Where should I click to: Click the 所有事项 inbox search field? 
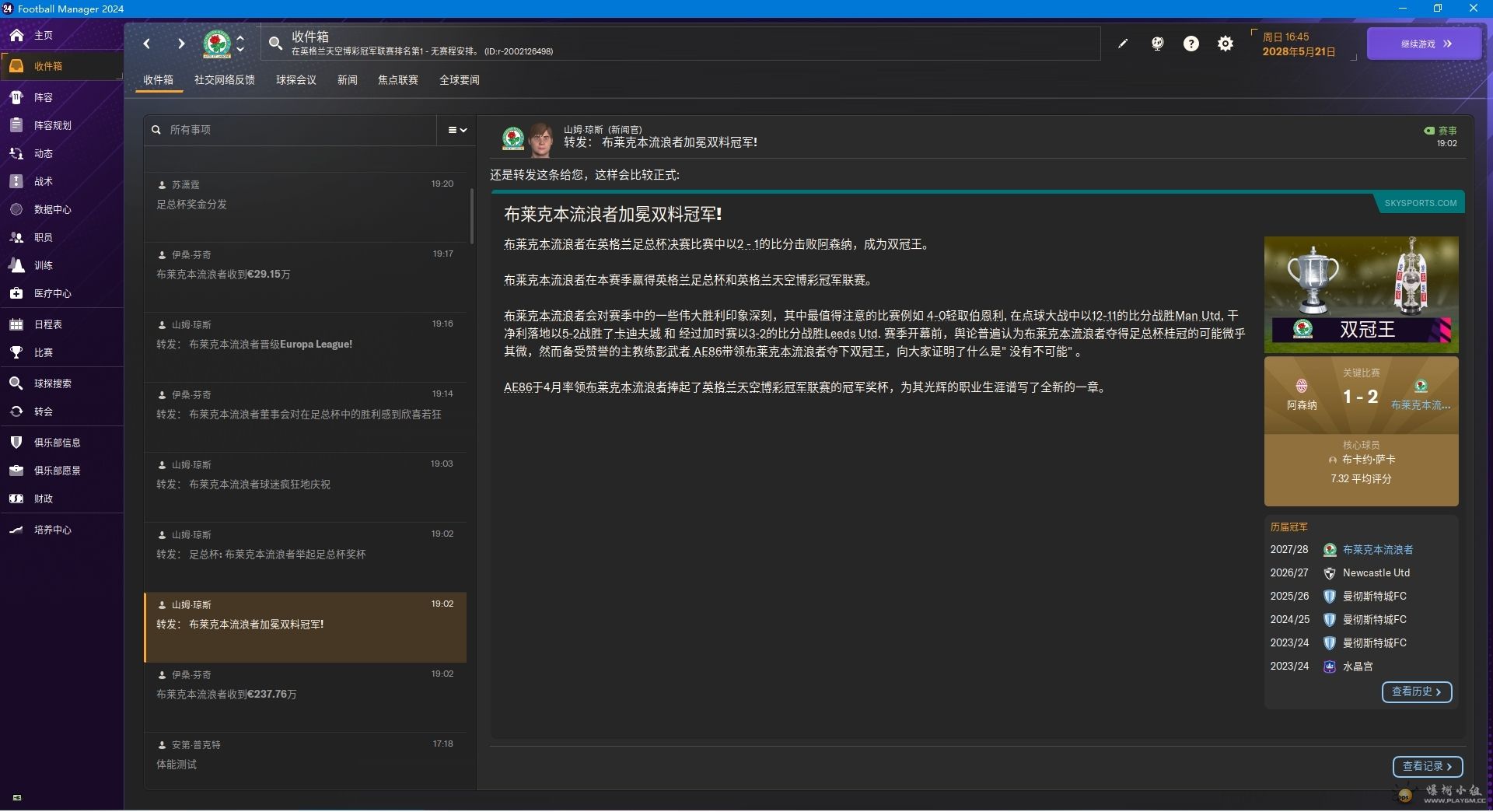(291, 130)
